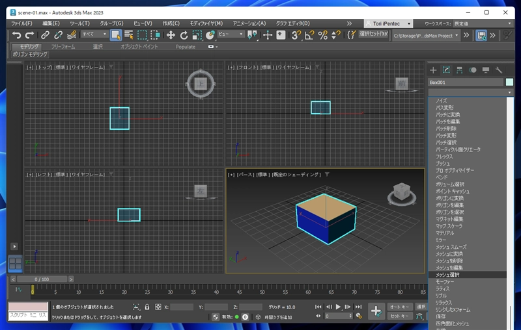Viewport: 521px width, 330px height.
Task: Jump to the animation end frame
Action: tap(358, 307)
